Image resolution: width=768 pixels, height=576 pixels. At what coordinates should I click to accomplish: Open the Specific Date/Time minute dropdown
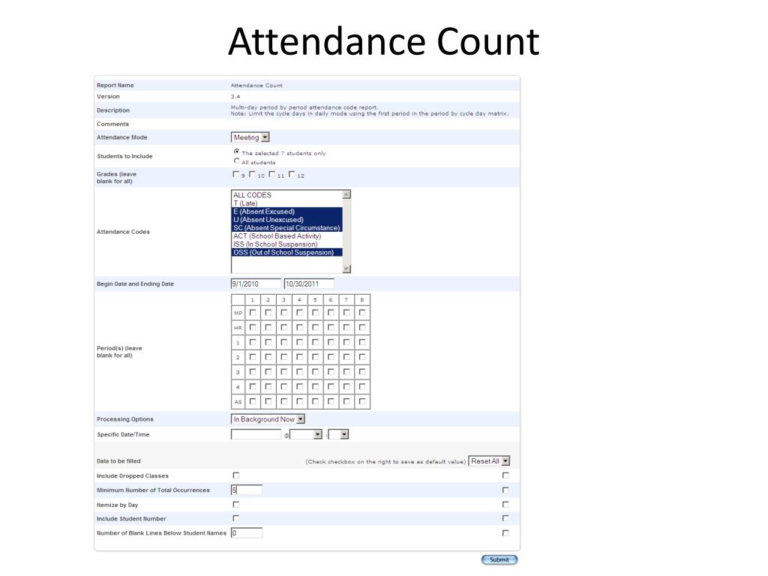338,434
